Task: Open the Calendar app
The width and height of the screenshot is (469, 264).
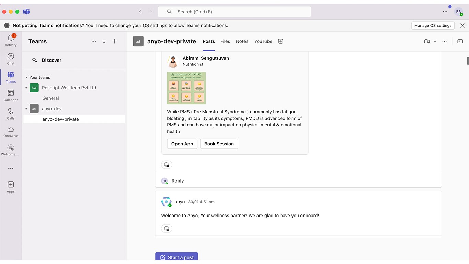Action: pos(11,95)
